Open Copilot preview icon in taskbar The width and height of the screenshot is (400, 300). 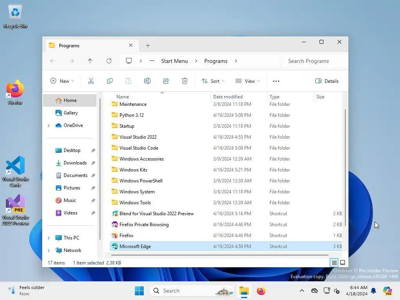pyautogui.click(x=387, y=291)
